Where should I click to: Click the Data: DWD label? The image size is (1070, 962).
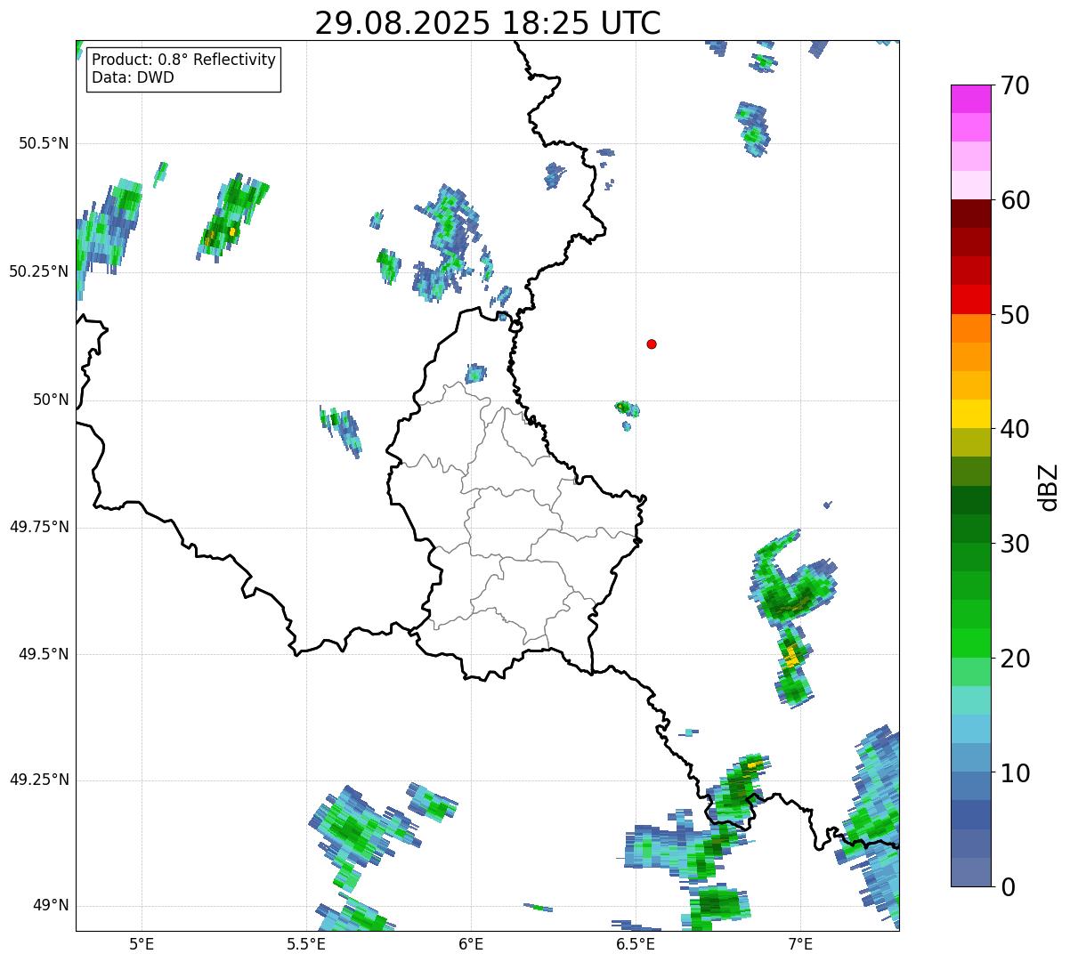click(x=133, y=77)
